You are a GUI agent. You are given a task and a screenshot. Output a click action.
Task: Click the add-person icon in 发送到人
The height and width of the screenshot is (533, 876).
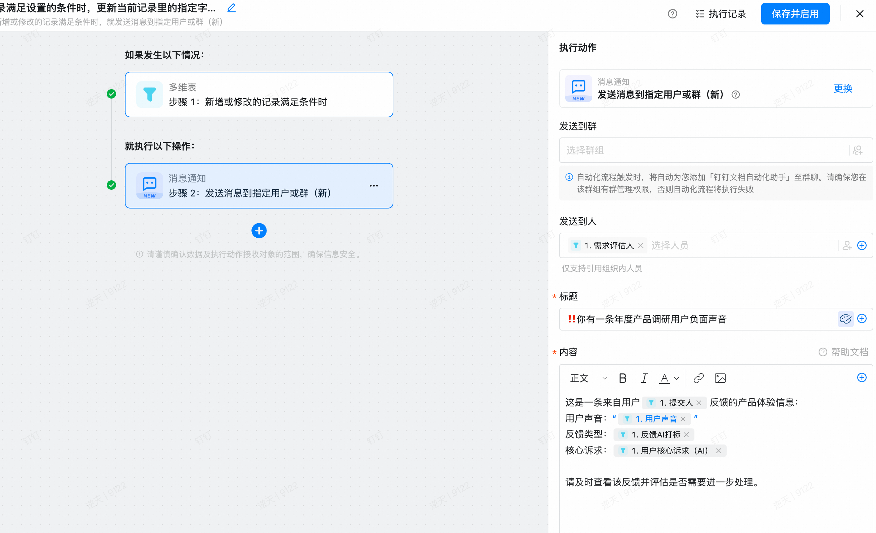tap(847, 245)
